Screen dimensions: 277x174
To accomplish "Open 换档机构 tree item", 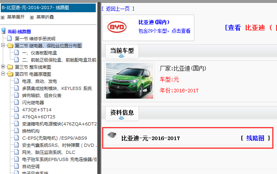I will [x=31, y=131].
